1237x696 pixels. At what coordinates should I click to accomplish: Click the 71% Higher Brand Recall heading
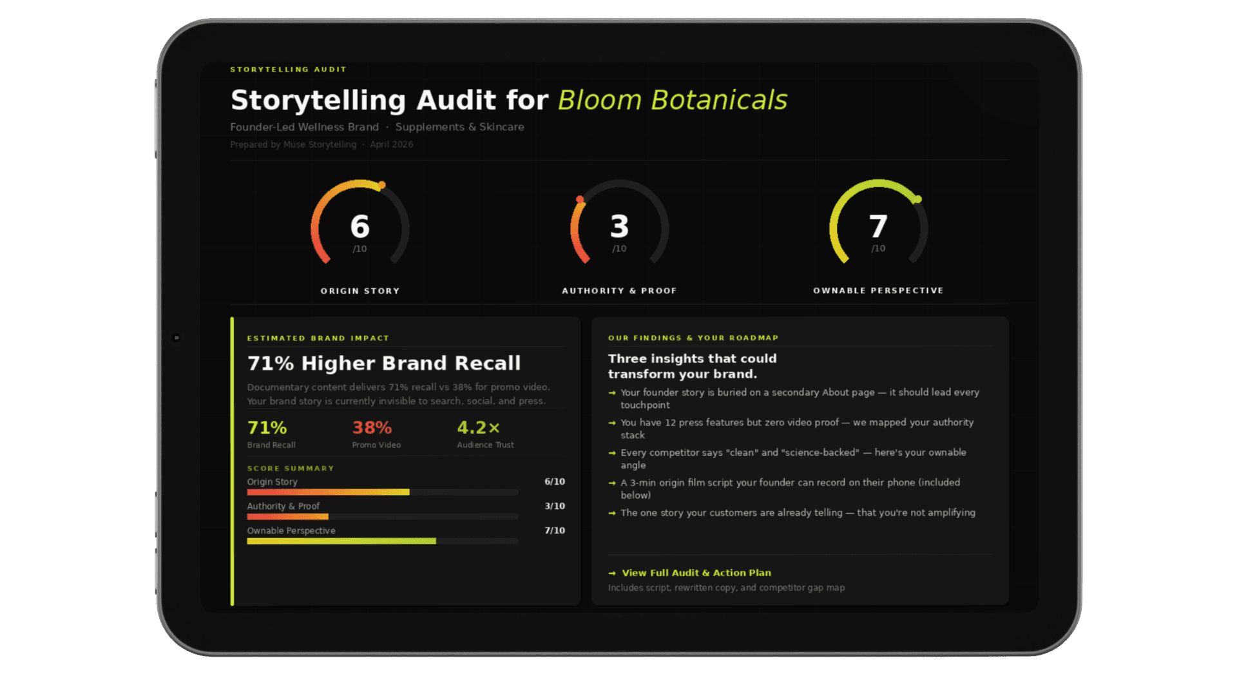coord(384,363)
